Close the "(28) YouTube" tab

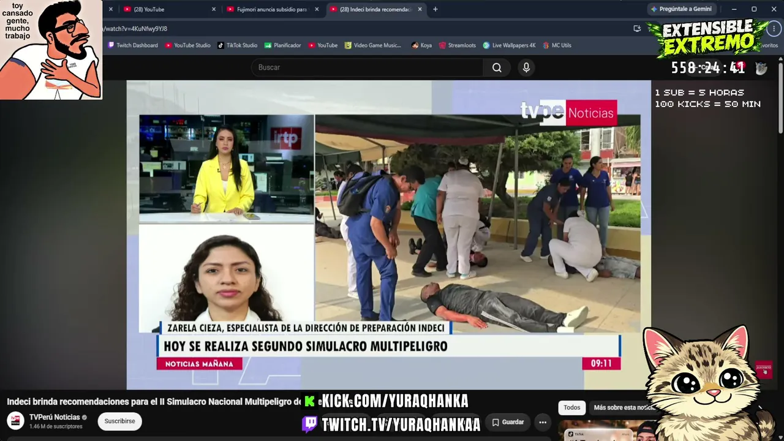[214, 9]
